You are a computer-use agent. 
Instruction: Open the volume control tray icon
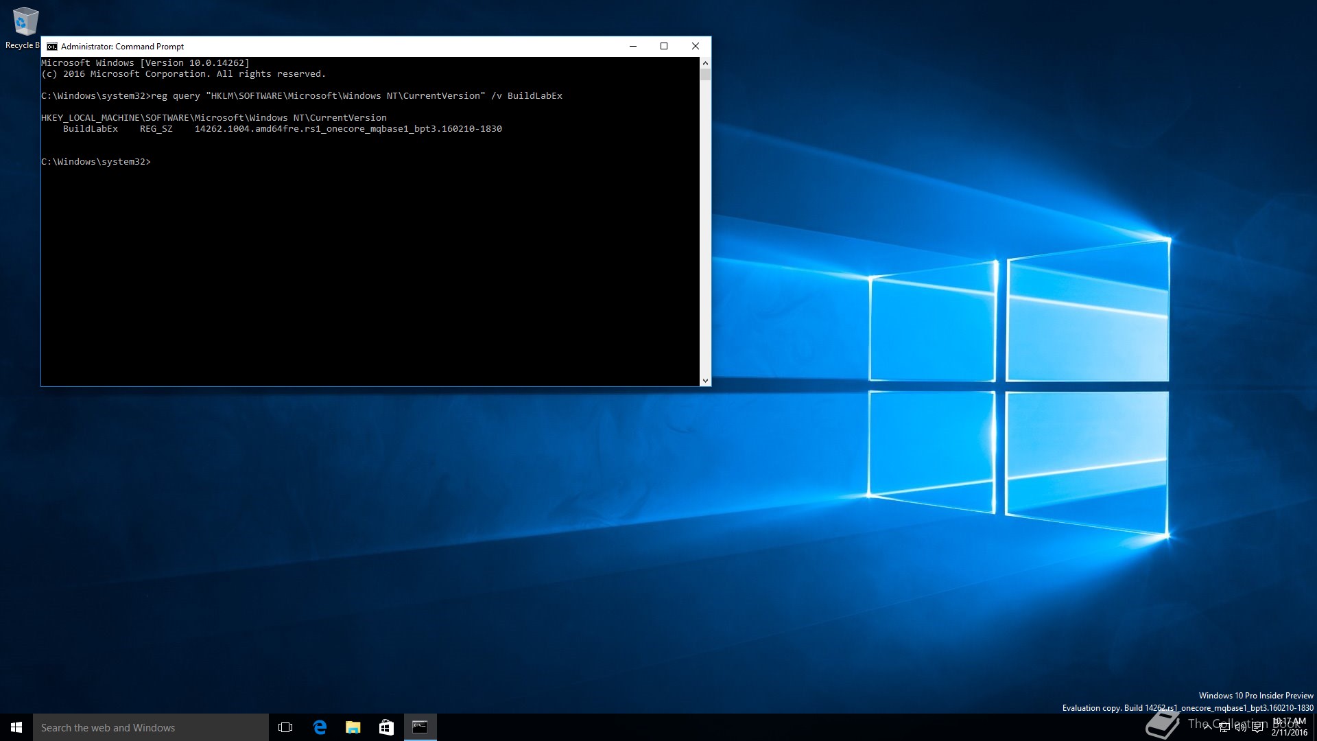click(x=1241, y=727)
